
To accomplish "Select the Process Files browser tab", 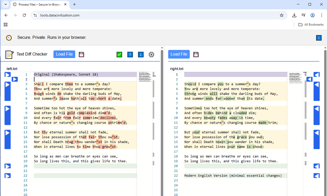I will point(40,5).
